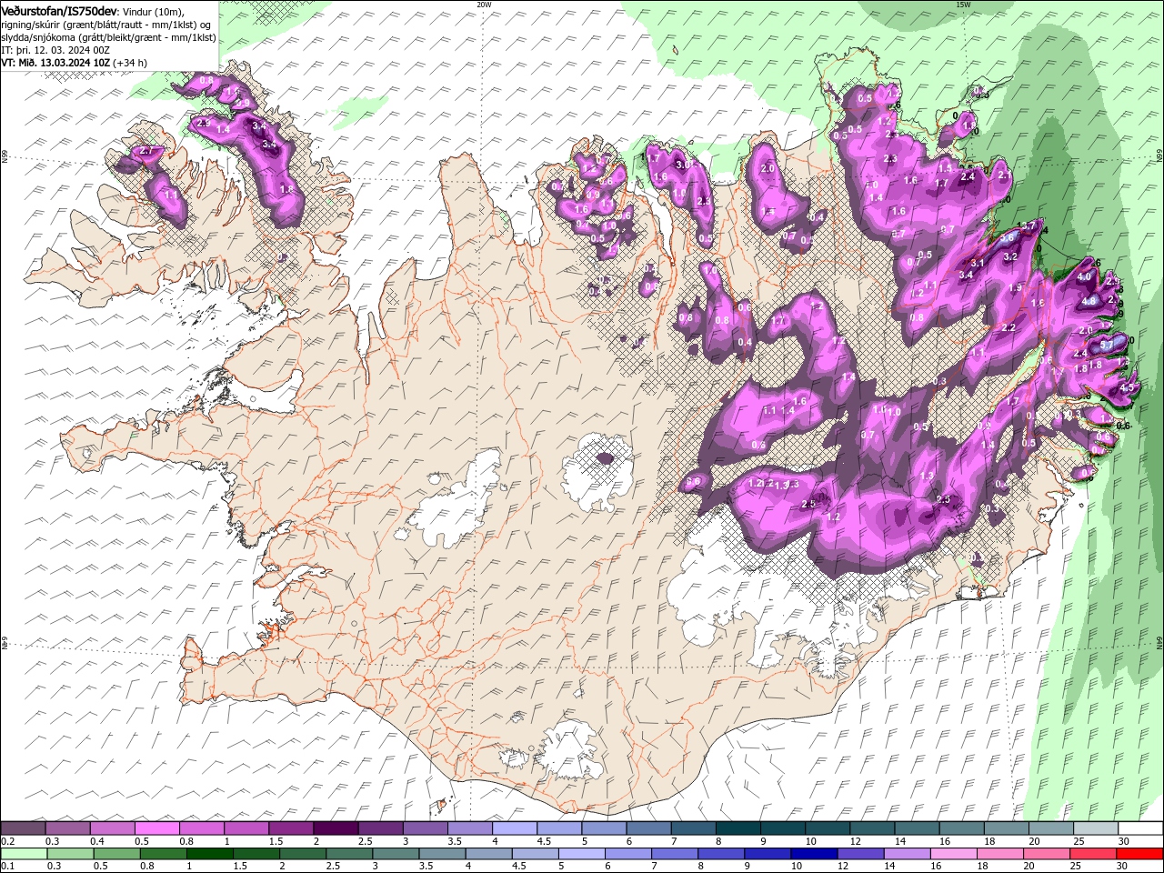Pick the pink rain swatch between 18 and 20
The image size is (1164, 873).
click(x=1000, y=854)
